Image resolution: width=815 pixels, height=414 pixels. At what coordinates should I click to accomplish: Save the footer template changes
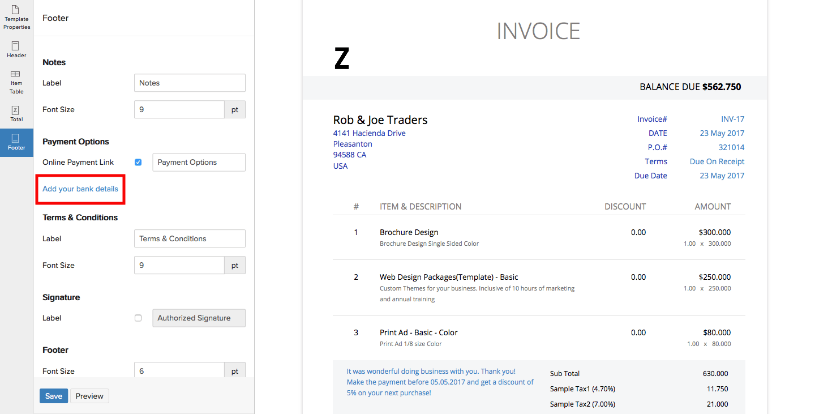[x=53, y=396]
